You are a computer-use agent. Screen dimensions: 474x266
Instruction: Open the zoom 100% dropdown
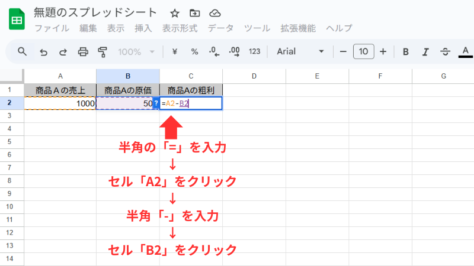[x=136, y=52]
